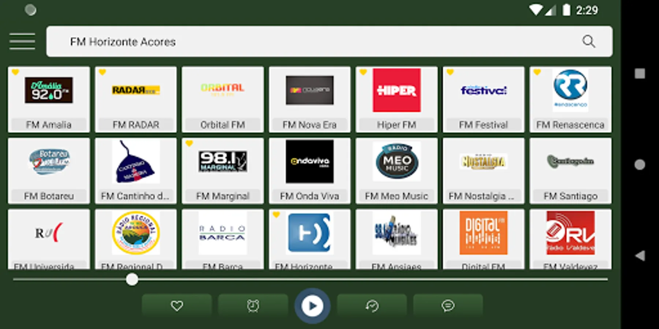Viewport: 659px width, 329px height.
Task: Tap the search magnifier icon
Action: coord(589,41)
